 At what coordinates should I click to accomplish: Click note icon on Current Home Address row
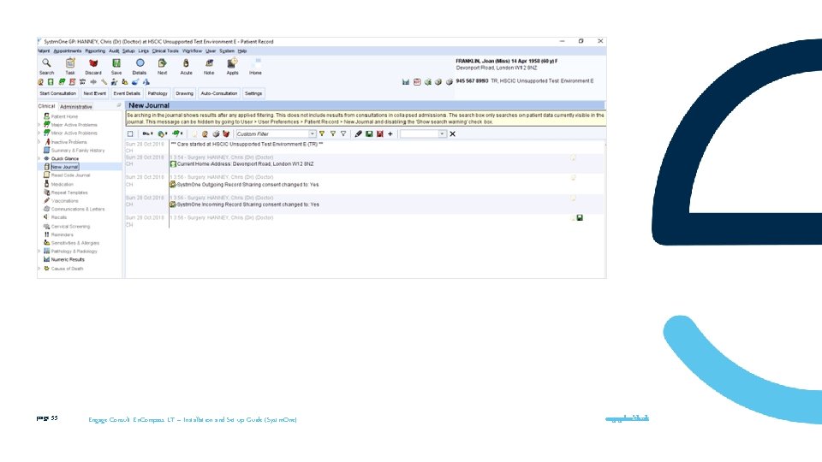pyautogui.click(x=573, y=157)
